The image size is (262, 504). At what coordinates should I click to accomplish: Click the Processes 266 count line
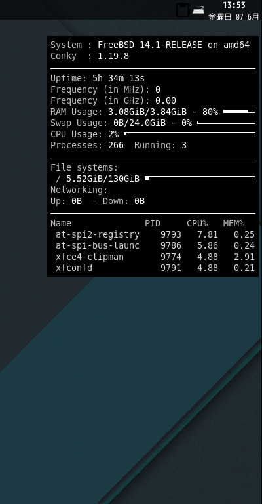87,145
